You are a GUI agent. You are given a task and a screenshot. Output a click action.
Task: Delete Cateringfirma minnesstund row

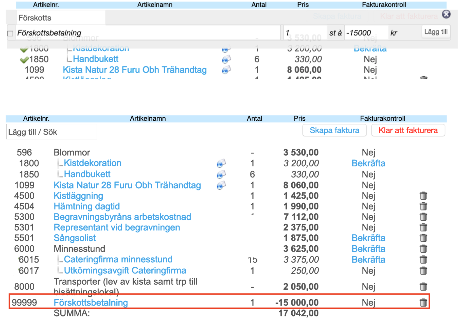click(x=423, y=260)
